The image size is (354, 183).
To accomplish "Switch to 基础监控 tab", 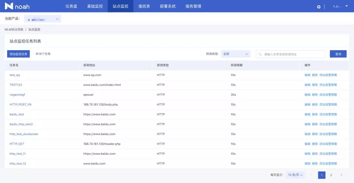I will click(95, 6).
